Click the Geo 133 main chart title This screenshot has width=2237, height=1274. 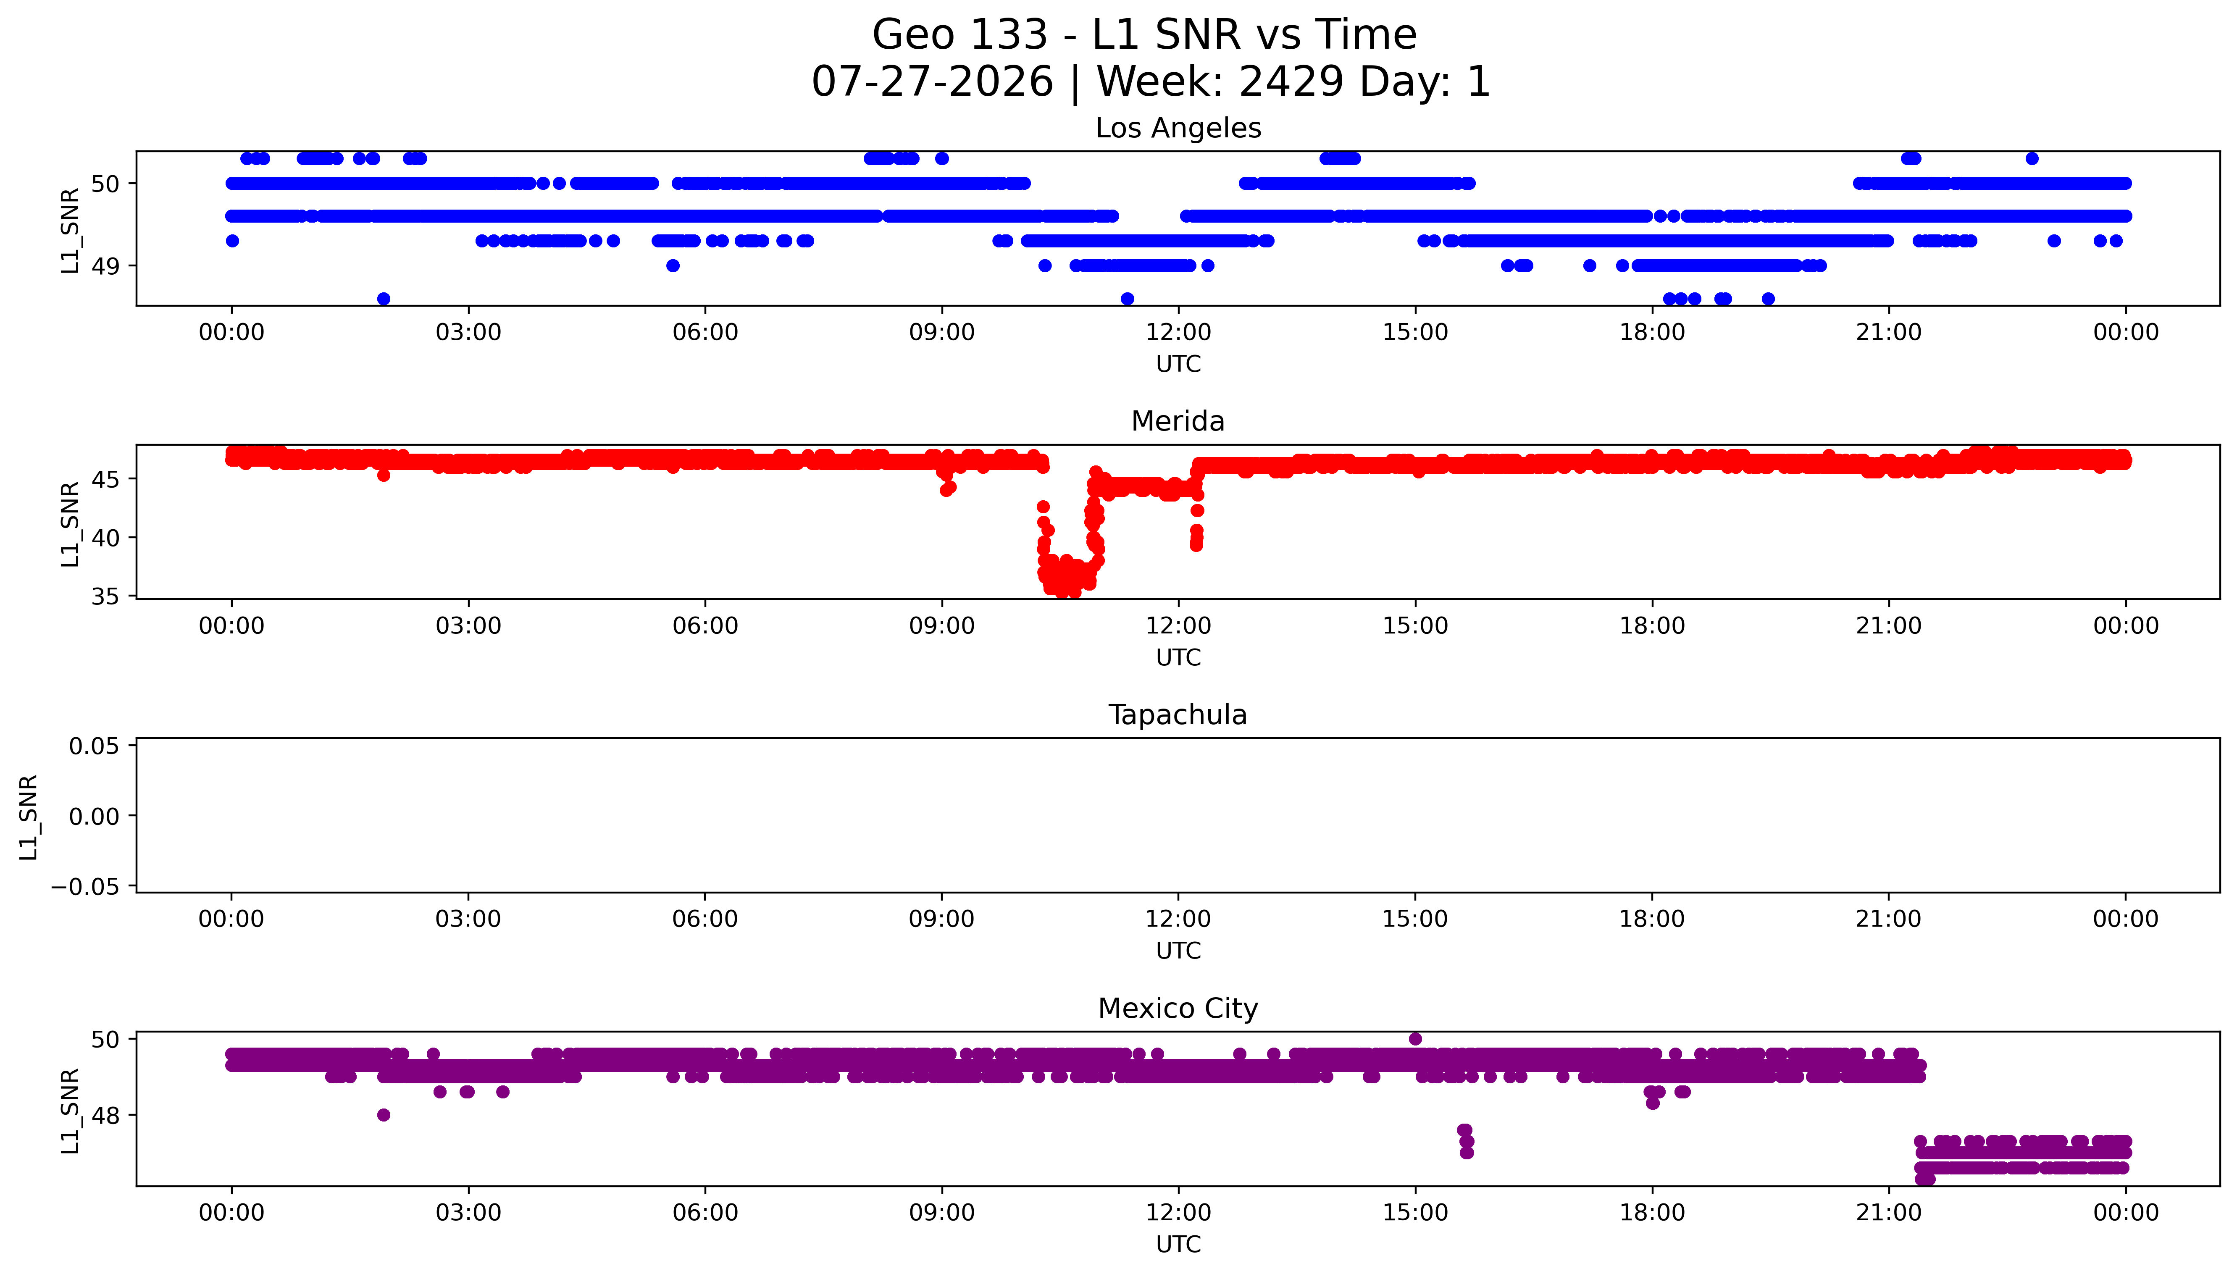coord(1144,35)
